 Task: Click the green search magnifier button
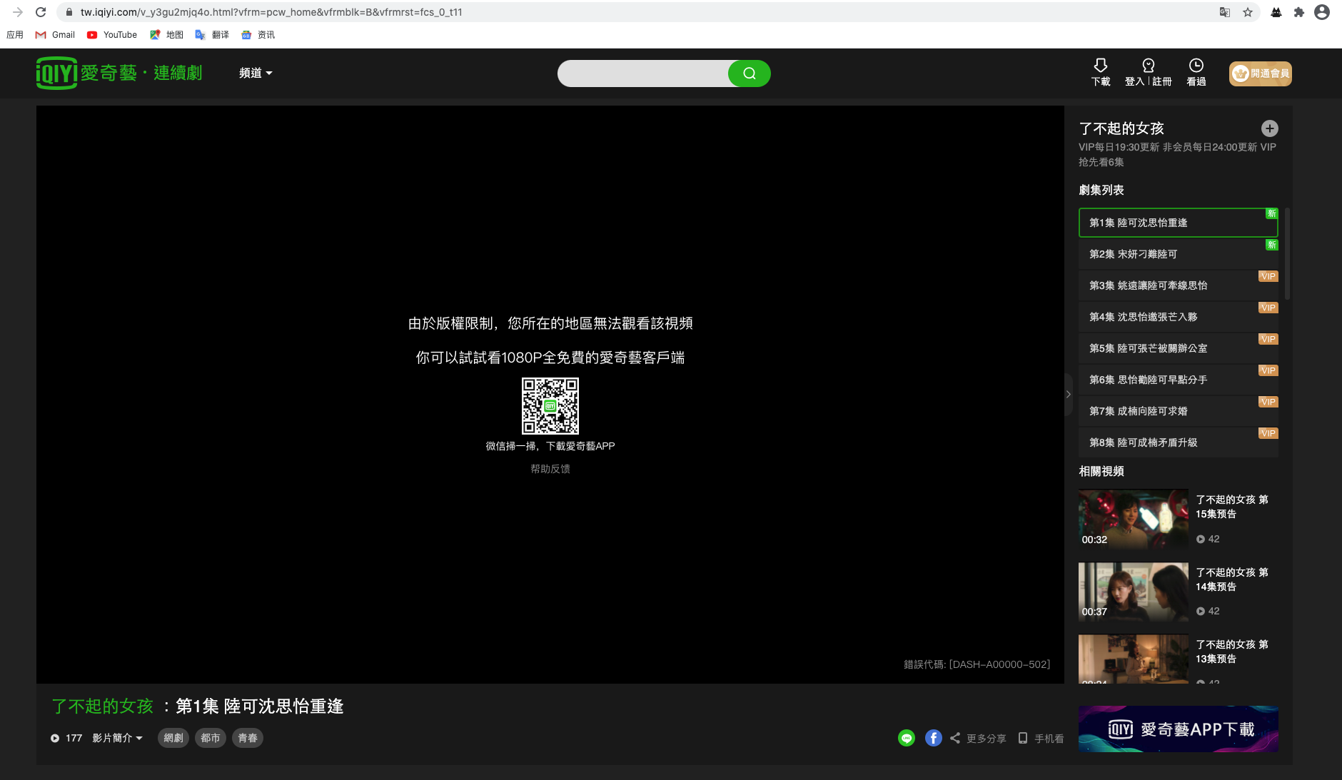coord(749,74)
